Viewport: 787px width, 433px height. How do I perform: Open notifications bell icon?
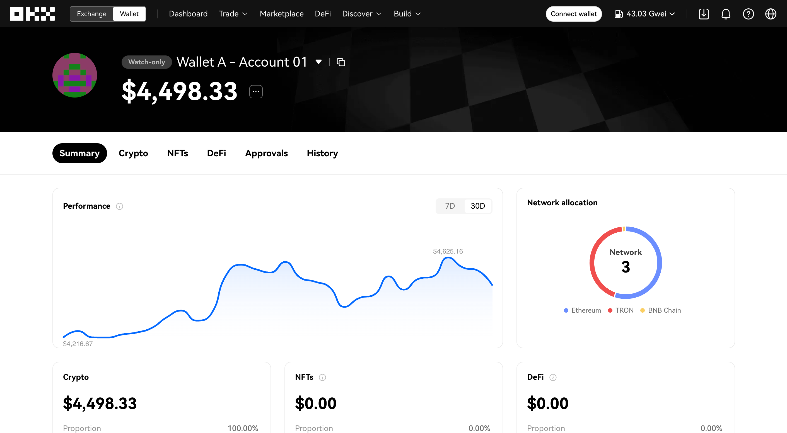pos(726,14)
